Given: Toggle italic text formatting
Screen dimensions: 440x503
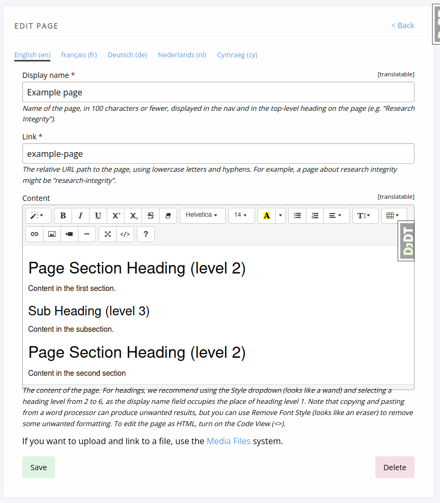Looking at the screenshot, I should coord(81,216).
